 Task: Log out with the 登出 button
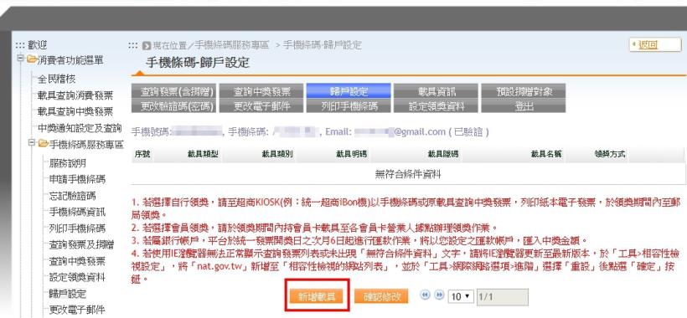(x=524, y=105)
